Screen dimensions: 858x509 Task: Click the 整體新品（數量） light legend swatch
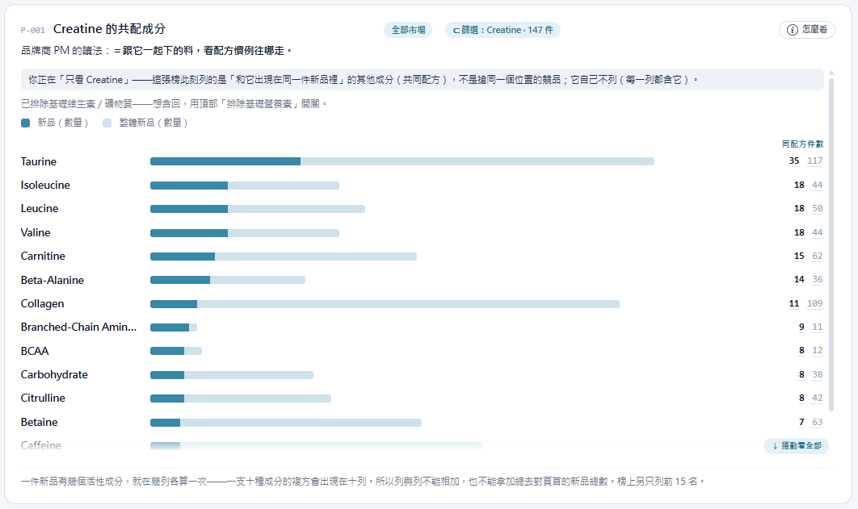coord(107,123)
